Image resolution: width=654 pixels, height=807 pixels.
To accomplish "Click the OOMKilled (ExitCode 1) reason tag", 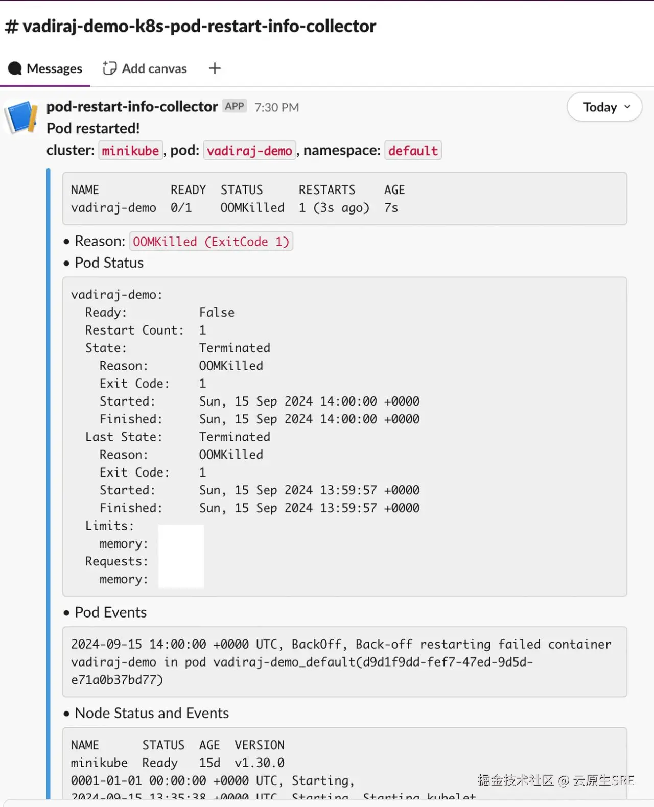I will pos(211,242).
